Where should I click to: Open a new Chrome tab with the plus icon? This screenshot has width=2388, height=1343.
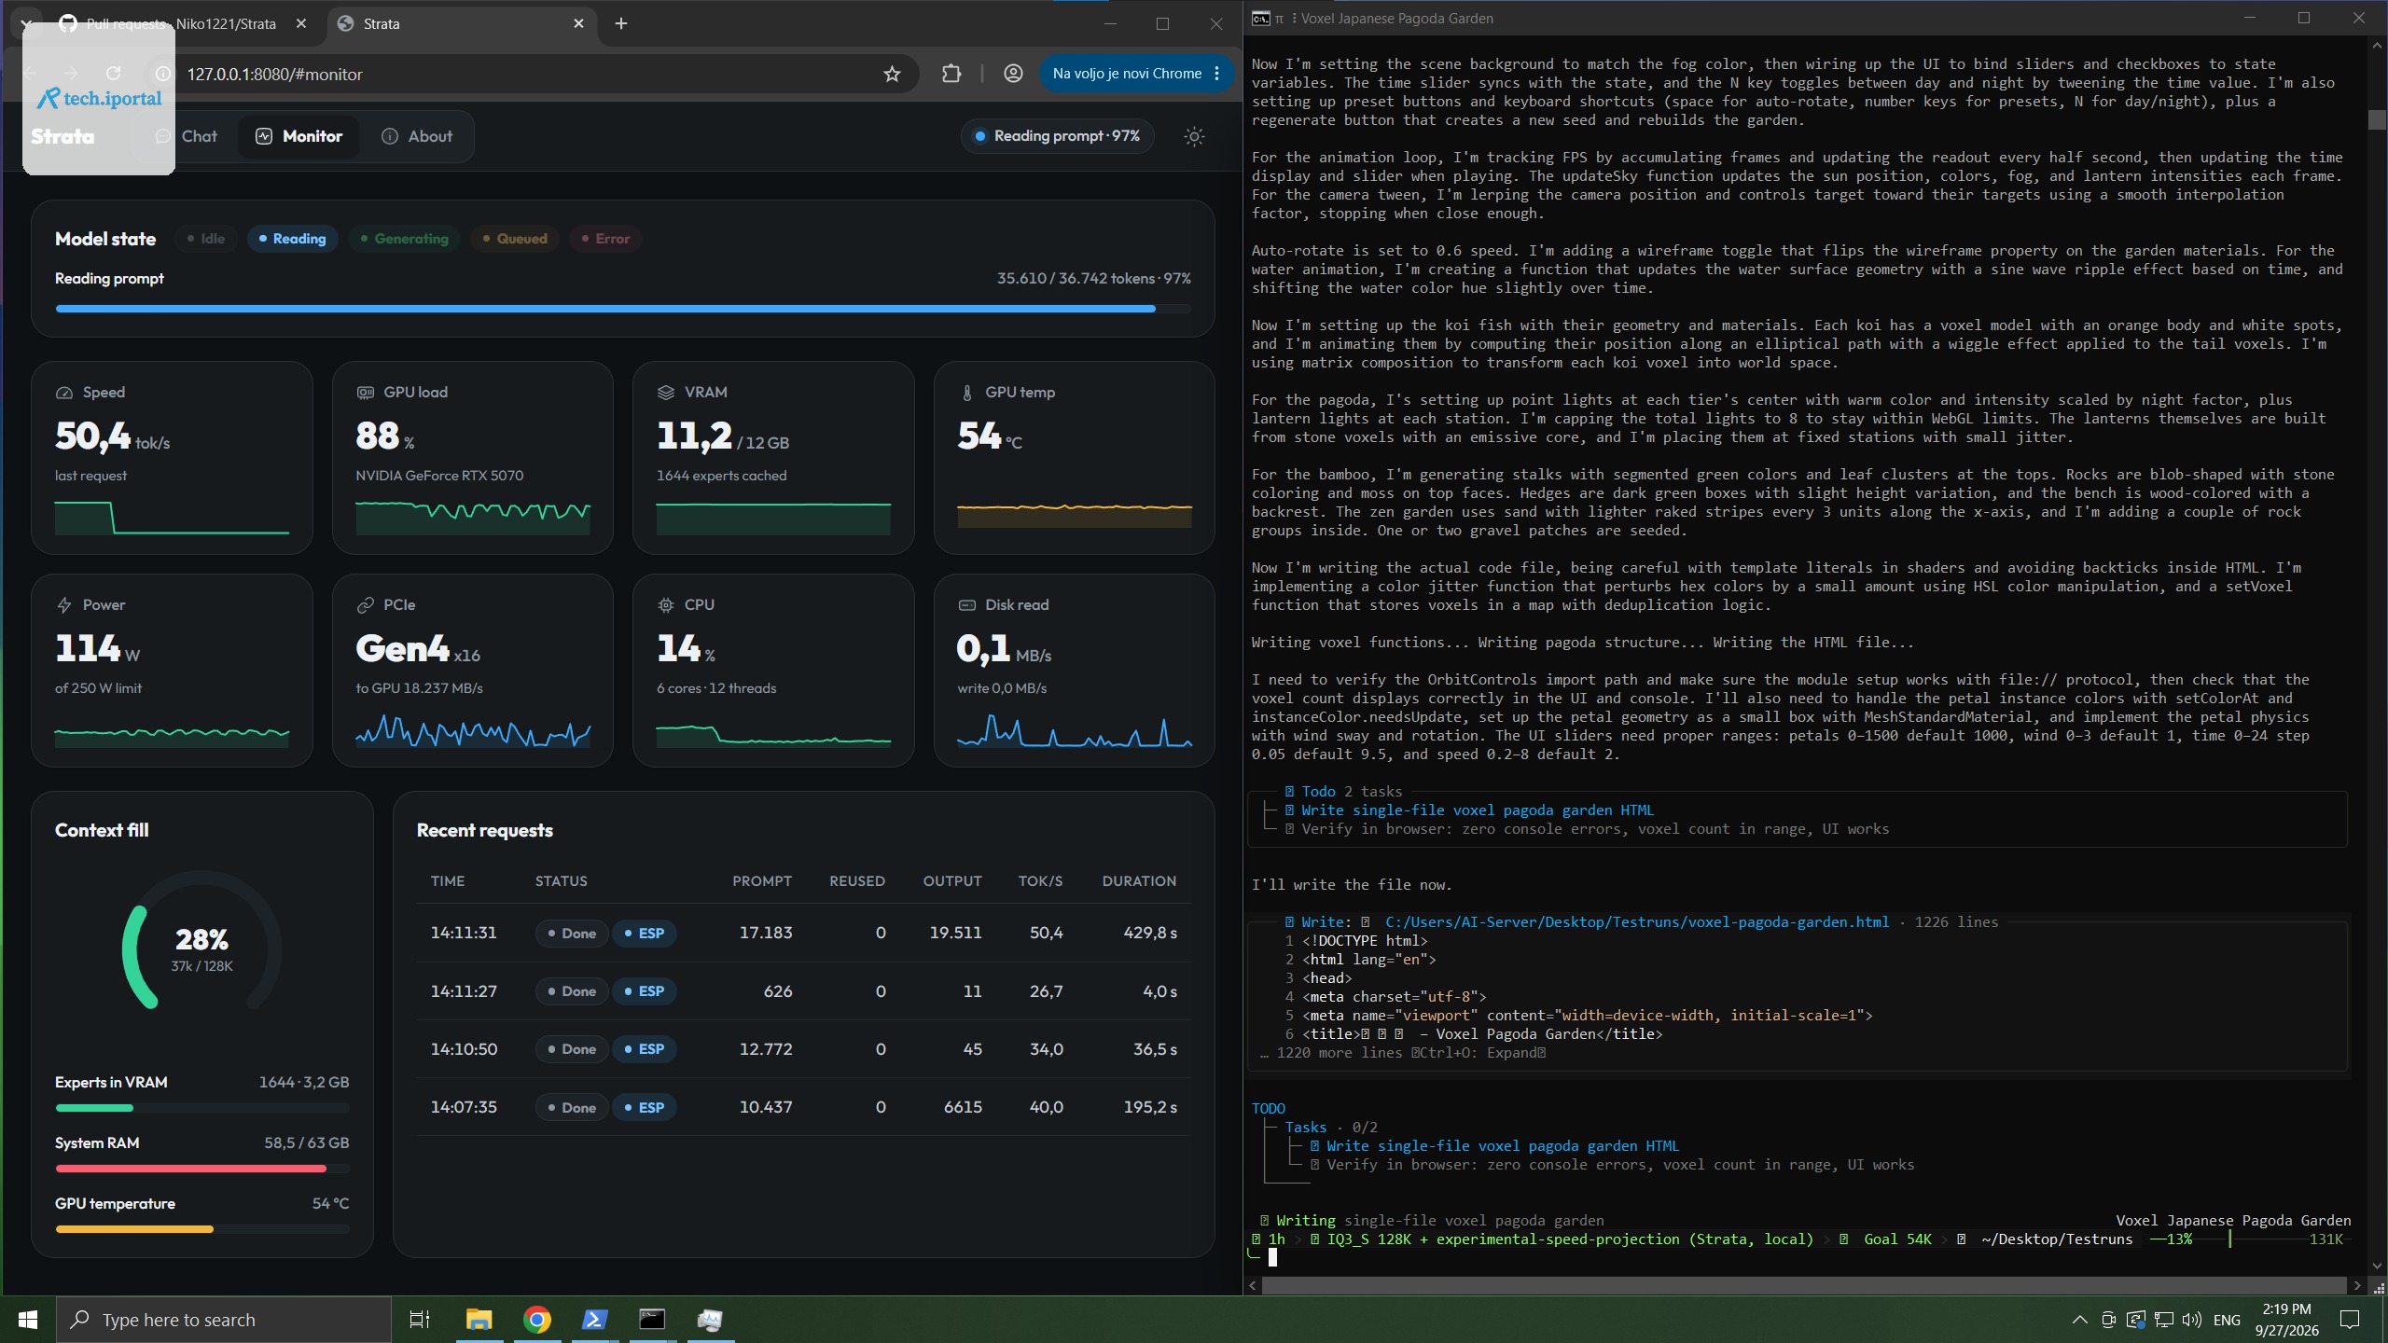(621, 23)
